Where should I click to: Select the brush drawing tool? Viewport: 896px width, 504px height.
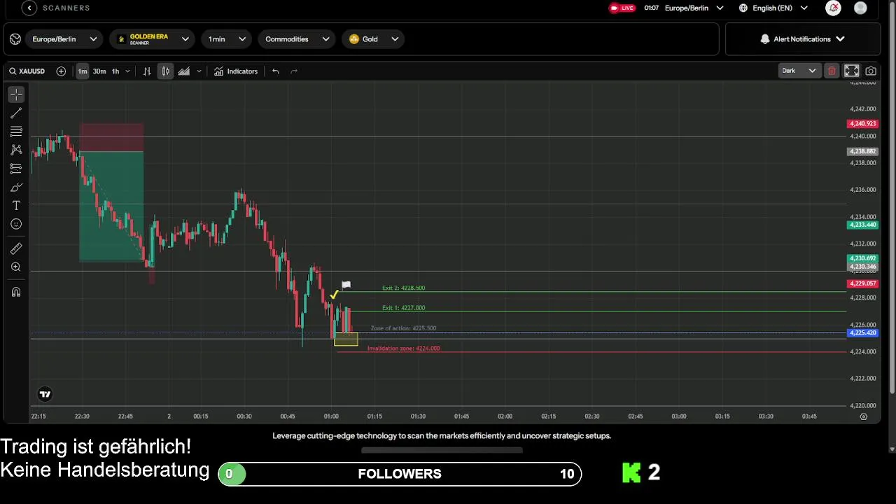[x=16, y=188]
